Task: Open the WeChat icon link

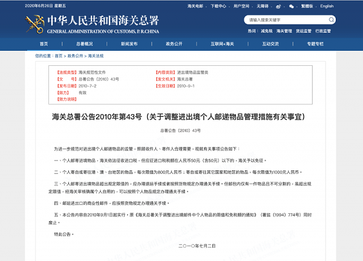Action: pos(292,7)
